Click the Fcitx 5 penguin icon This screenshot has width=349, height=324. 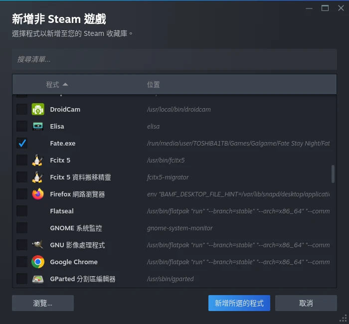click(x=37, y=160)
